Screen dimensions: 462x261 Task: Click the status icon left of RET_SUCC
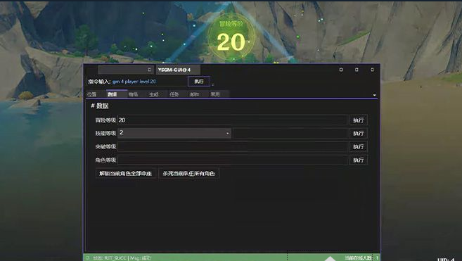[87, 257]
